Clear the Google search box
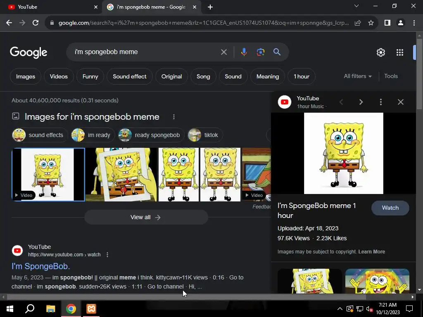423x317 pixels. coord(223,52)
